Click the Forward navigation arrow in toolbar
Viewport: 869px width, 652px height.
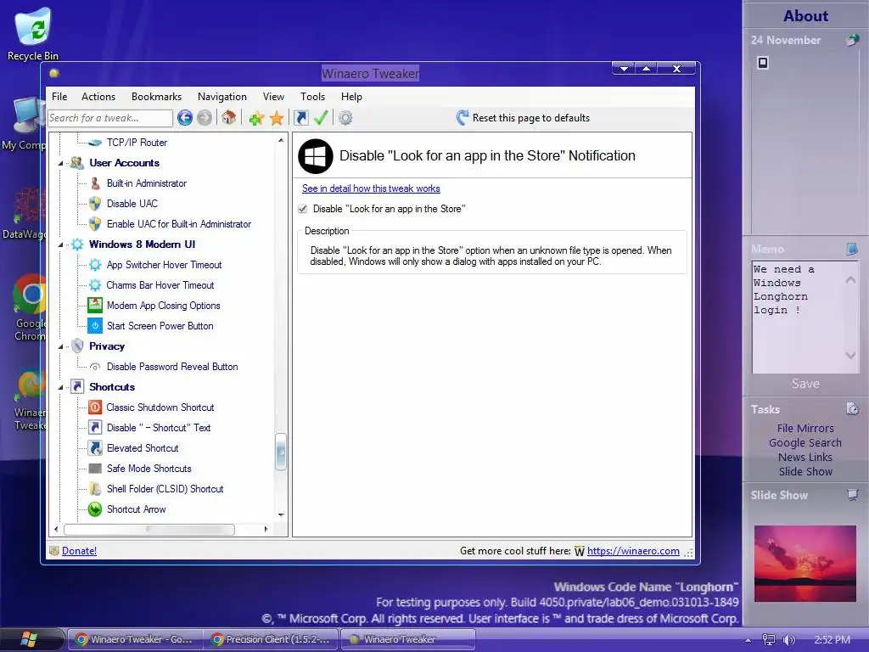click(x=205, y=117)
